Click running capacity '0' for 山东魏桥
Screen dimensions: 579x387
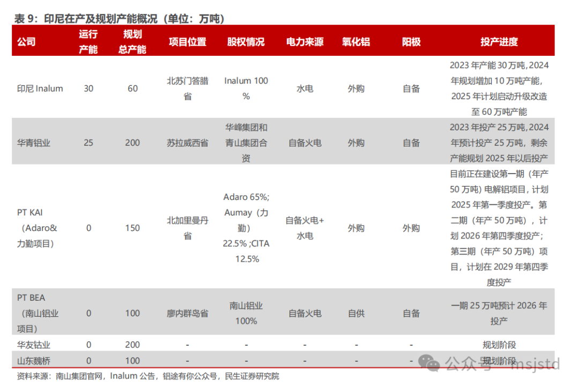click(88, 361)
